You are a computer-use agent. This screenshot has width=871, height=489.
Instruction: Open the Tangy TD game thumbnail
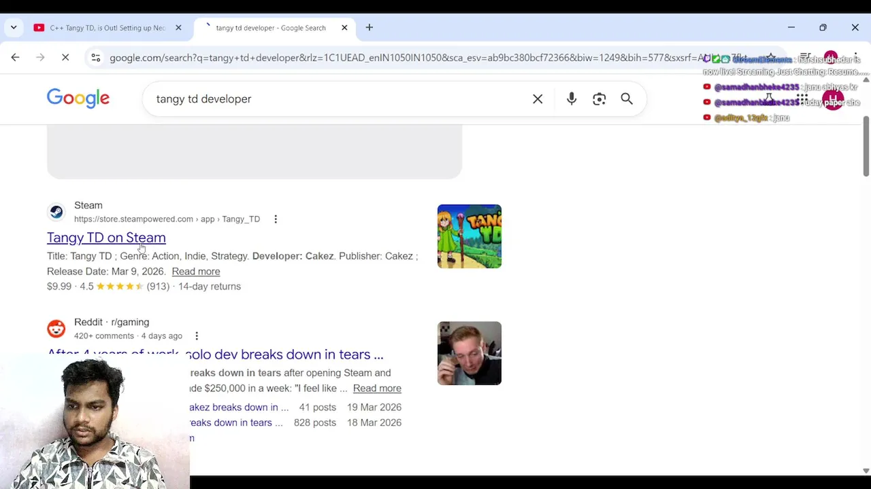470,236
